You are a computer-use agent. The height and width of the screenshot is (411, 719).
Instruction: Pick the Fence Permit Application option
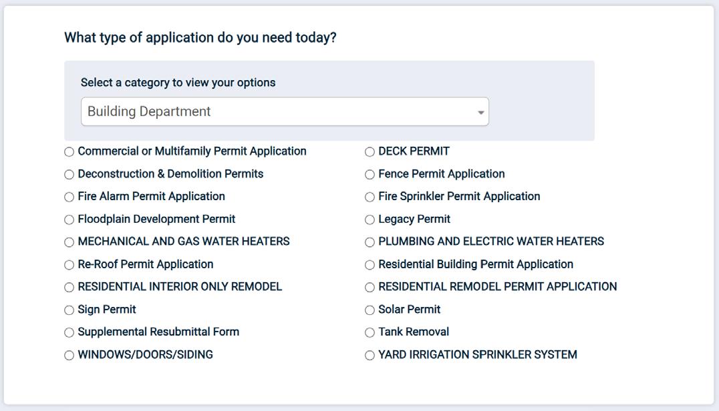tap(370, 175)
